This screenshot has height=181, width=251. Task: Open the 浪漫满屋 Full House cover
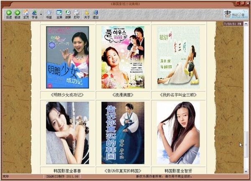123,57
